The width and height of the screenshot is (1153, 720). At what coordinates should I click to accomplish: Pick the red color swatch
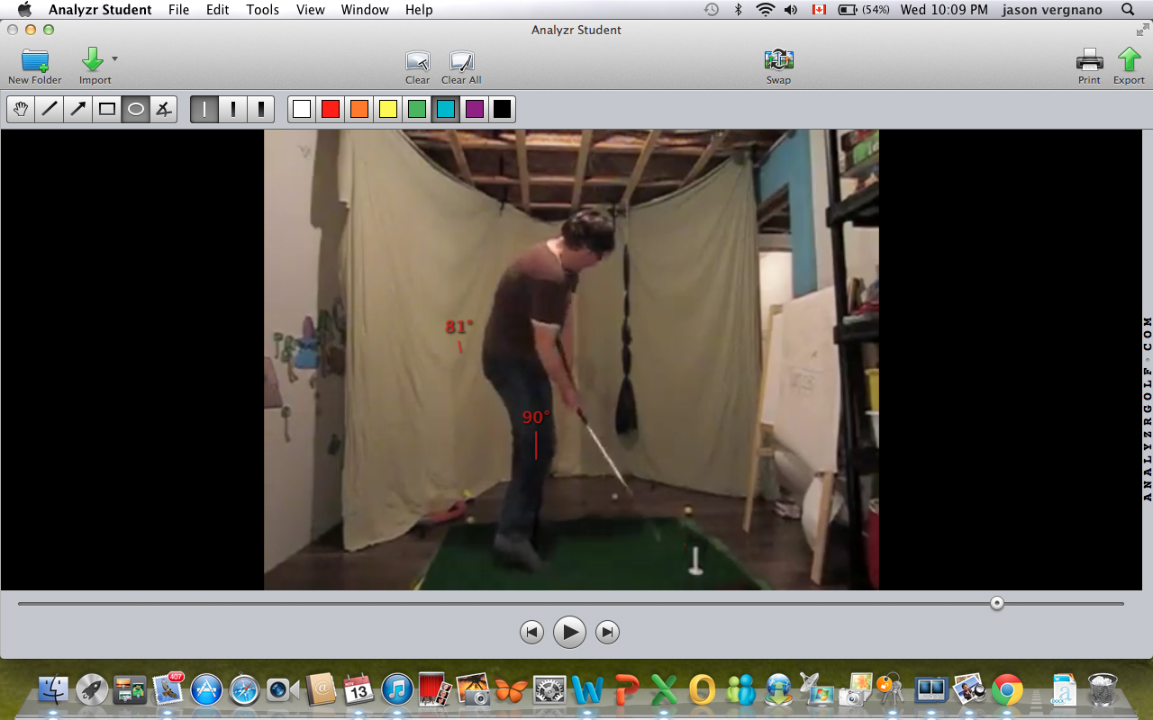point(331,109)
